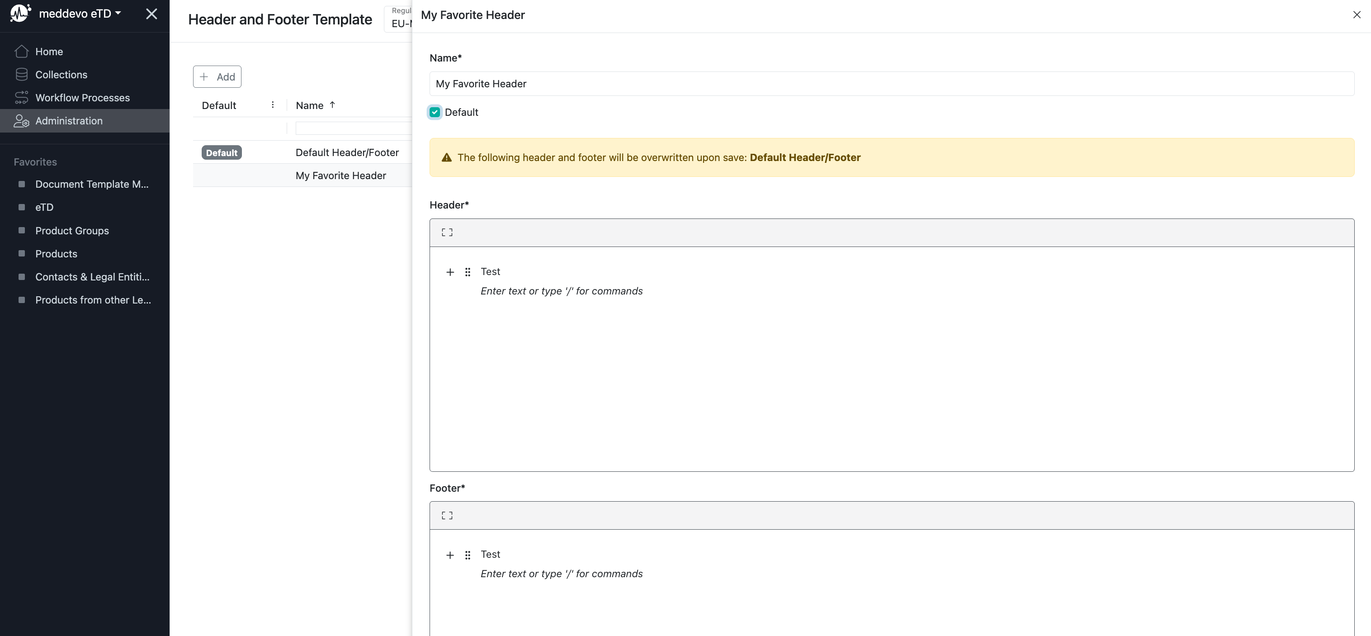Viewport: 1371px width, 636px height.
Task: Click drag handle beside Header Test block
Action: (467, 272)
